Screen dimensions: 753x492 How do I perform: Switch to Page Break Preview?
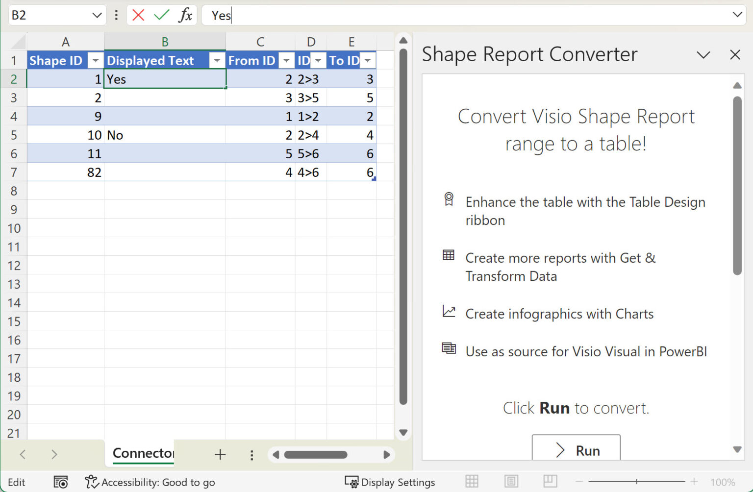point(550,481)
